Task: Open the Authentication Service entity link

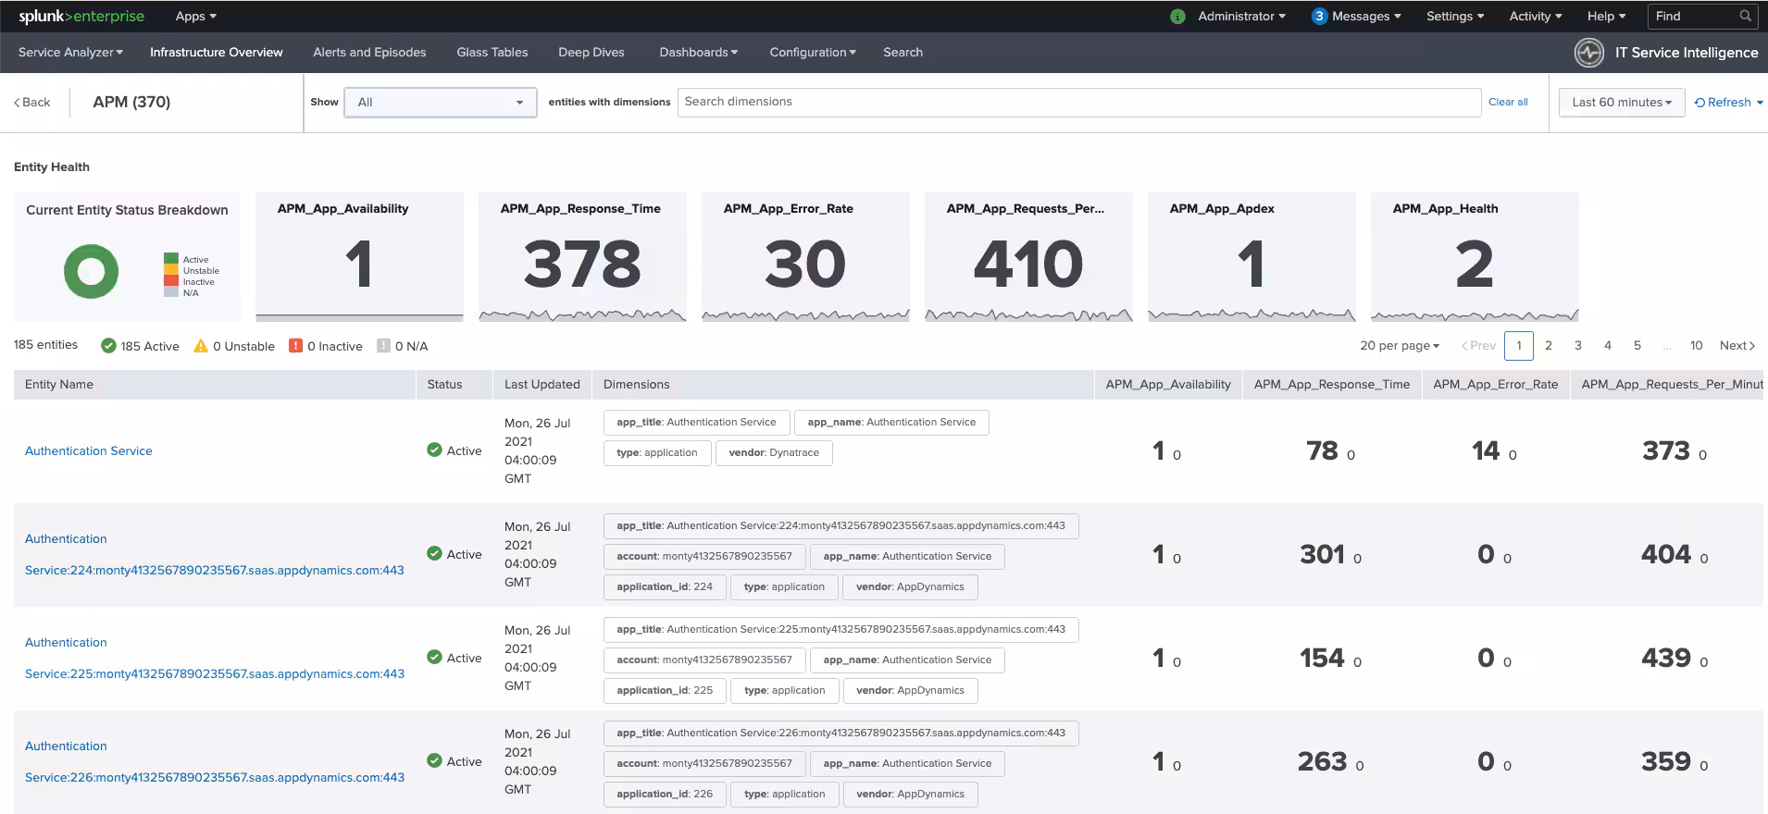Action: pos(89,451)
